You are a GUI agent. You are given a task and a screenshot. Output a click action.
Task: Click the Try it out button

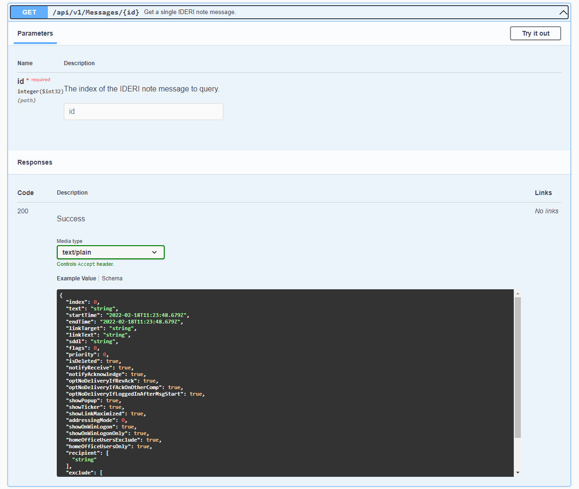point(535,33)
